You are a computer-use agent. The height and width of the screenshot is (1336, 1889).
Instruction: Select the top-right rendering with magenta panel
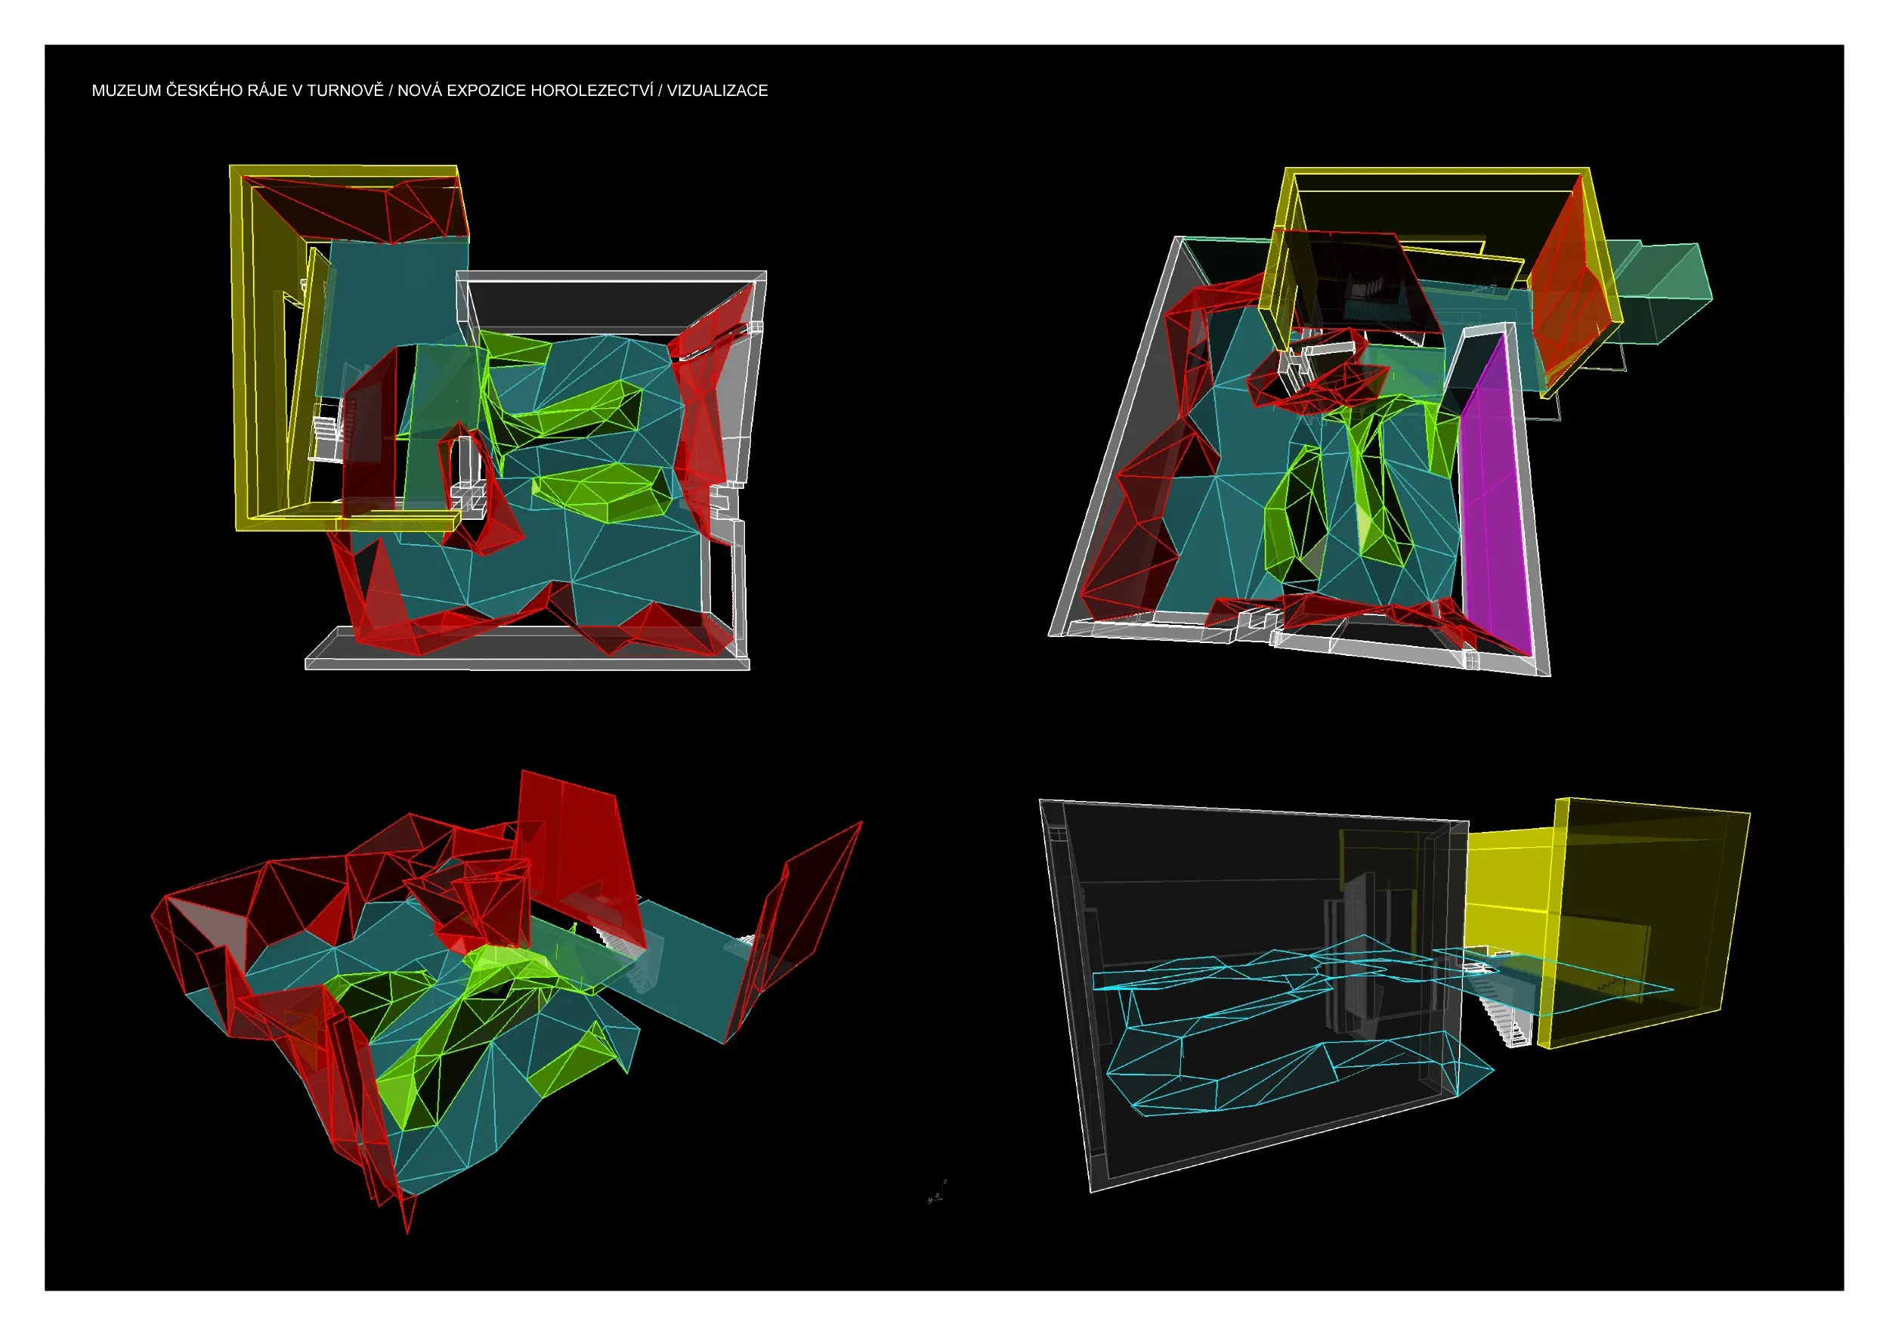pyautogui.click(x=1380, y=422)
